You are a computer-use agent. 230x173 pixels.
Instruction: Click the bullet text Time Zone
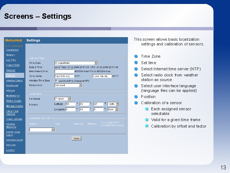[151, 56]
